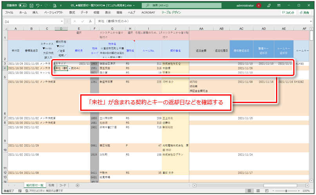
Task: Switch to Normal view icon
Action: point(249,191)
